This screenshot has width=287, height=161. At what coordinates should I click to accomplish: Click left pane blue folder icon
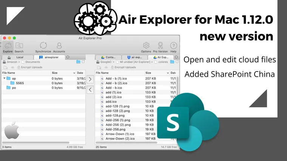(78, 62)
